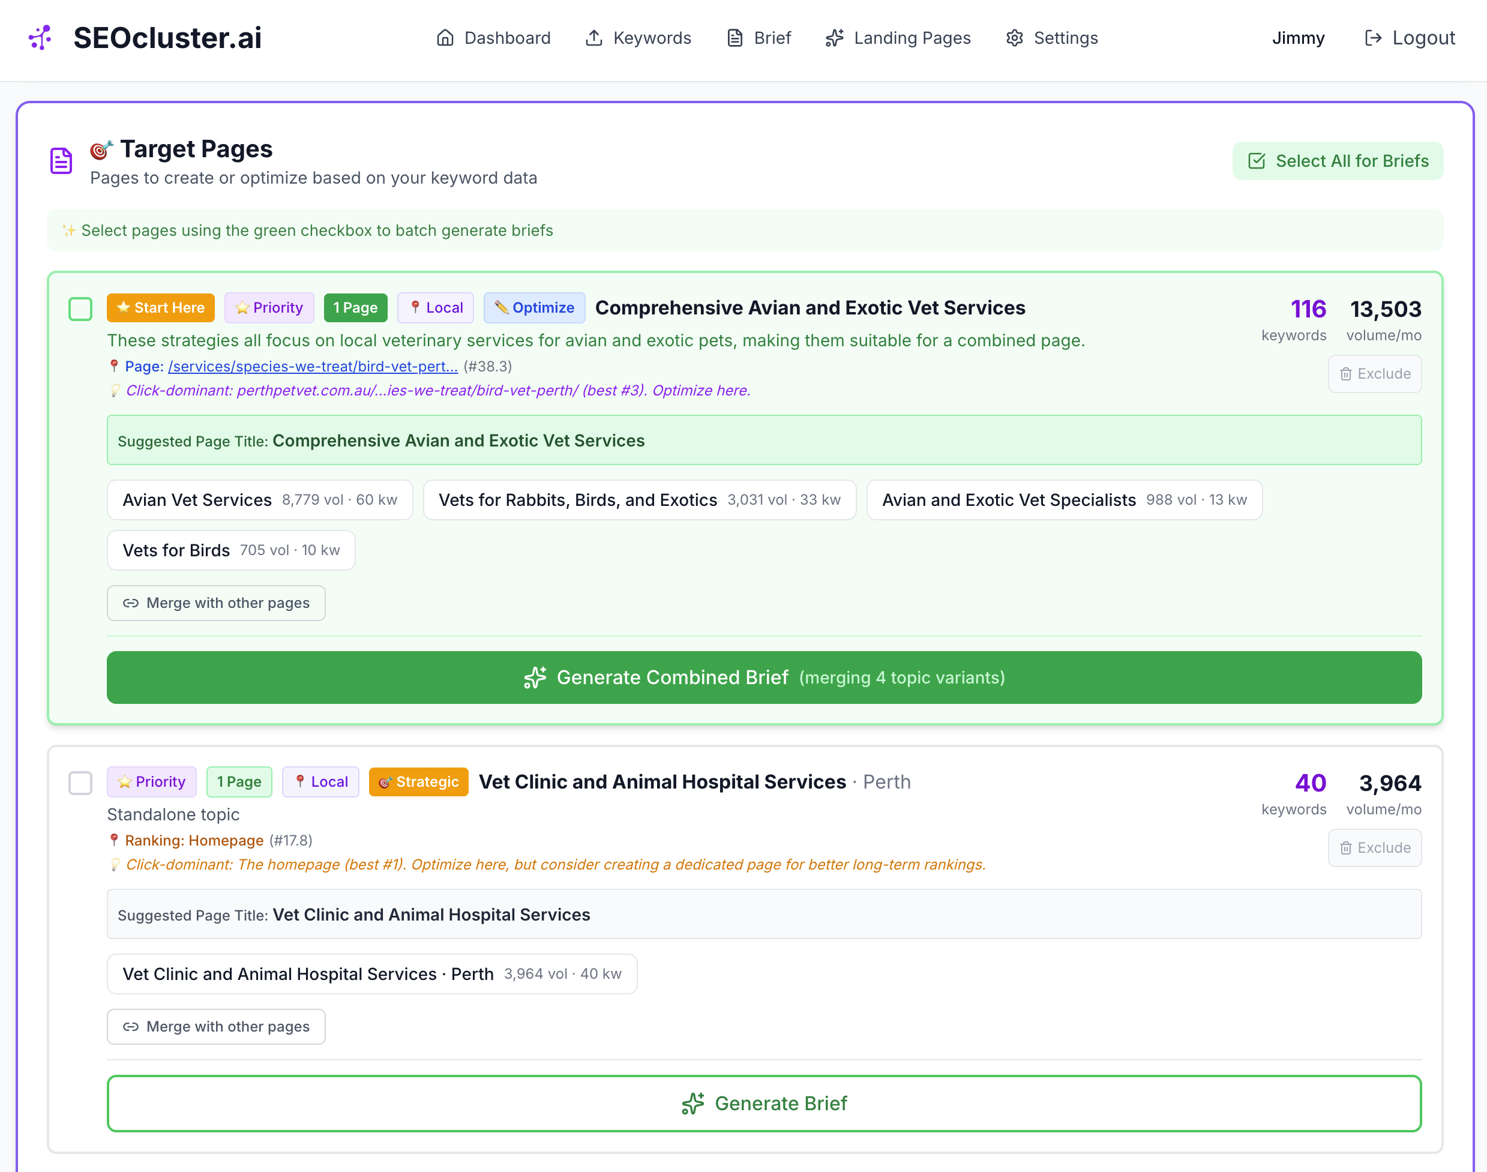Image resolution: width=1487 pixels, height=1172 pixels.
Task: Open the /services/species-we-treat/bird-vet-pert link
Action: pos(313,367)
